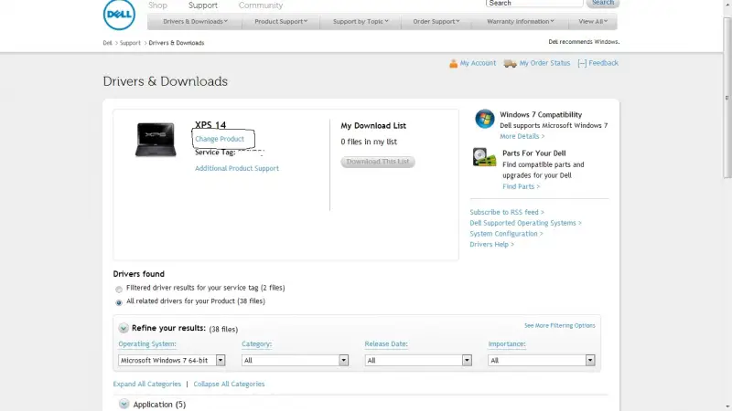Open the Operating System dropdown
Screen dimensions: 732x411
[x=172, y=360]
